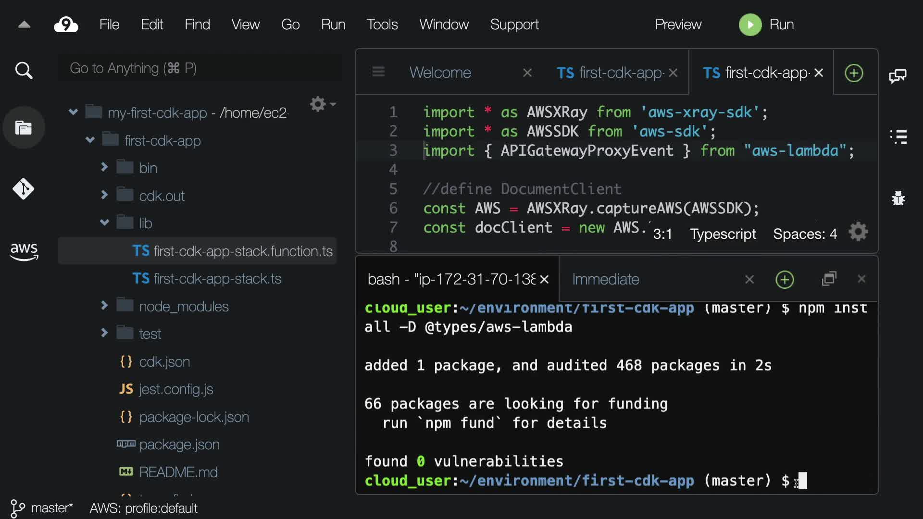Image resolution: width=923 pixels, height=519 pixels.
Task: Open first-cdk-app-stack.ts in file tree
Action: (x=217, y=279)
